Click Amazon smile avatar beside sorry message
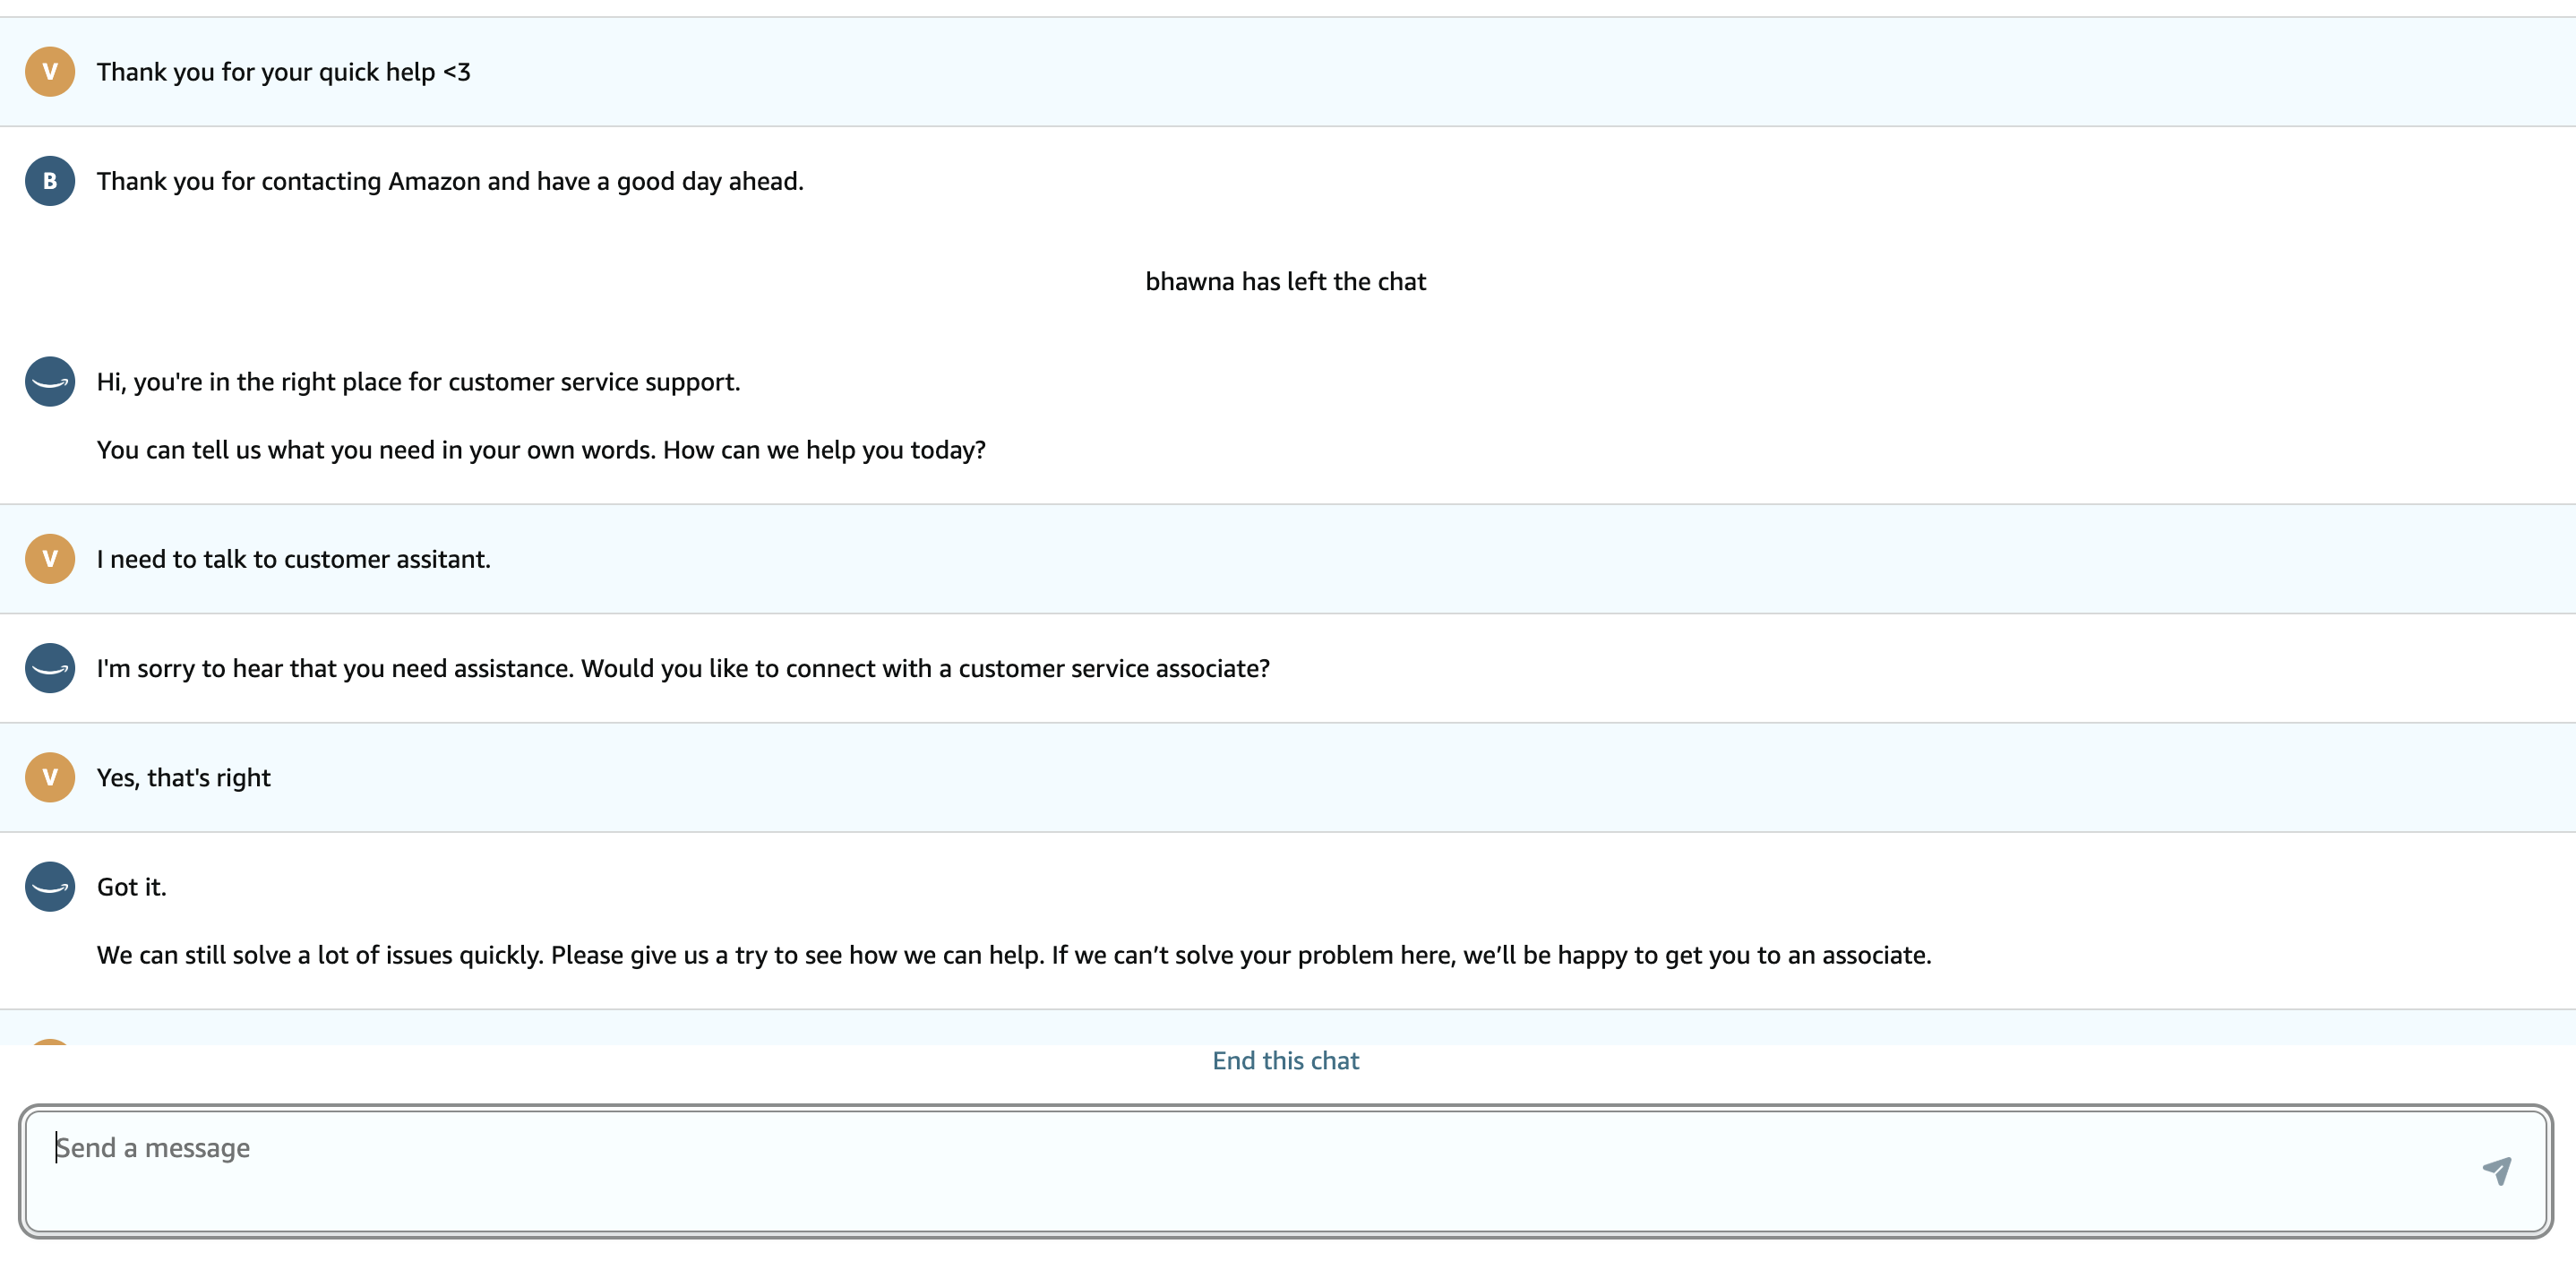 (50, 668)
